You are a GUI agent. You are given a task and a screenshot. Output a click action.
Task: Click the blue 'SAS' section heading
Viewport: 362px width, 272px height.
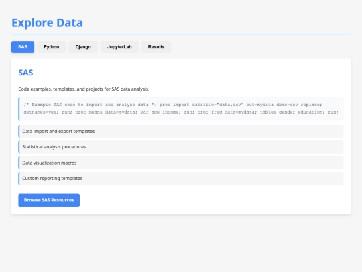25,73
